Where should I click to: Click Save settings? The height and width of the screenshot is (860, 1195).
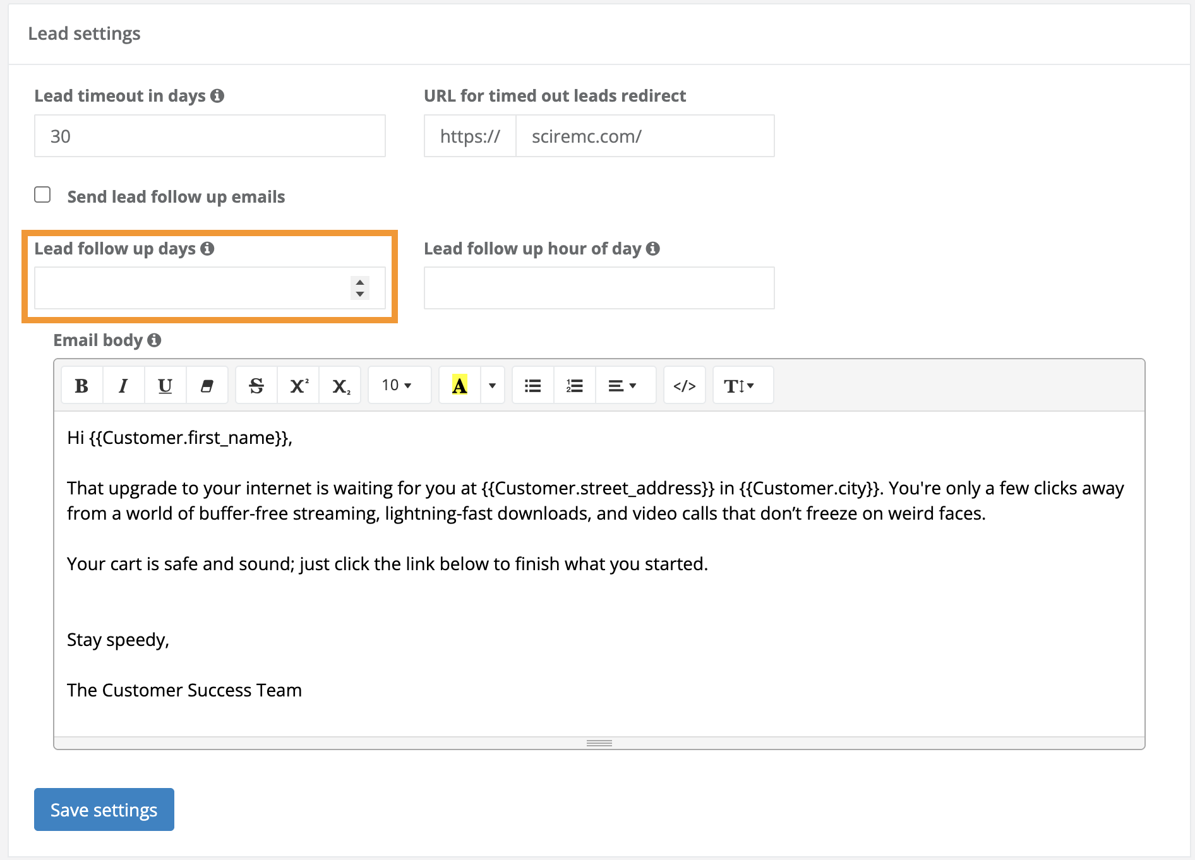(104, 809)
